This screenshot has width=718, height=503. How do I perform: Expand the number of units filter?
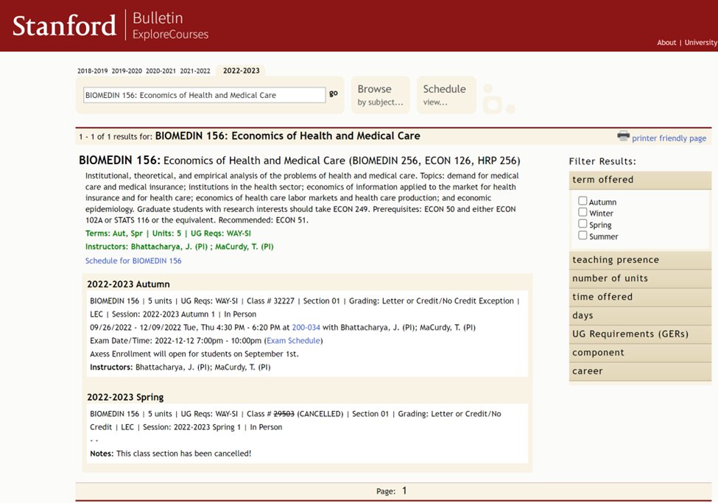click(x=640, y=278)
